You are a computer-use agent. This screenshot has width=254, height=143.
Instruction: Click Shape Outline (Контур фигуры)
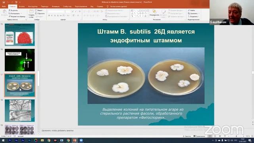(x=175, y=14)
